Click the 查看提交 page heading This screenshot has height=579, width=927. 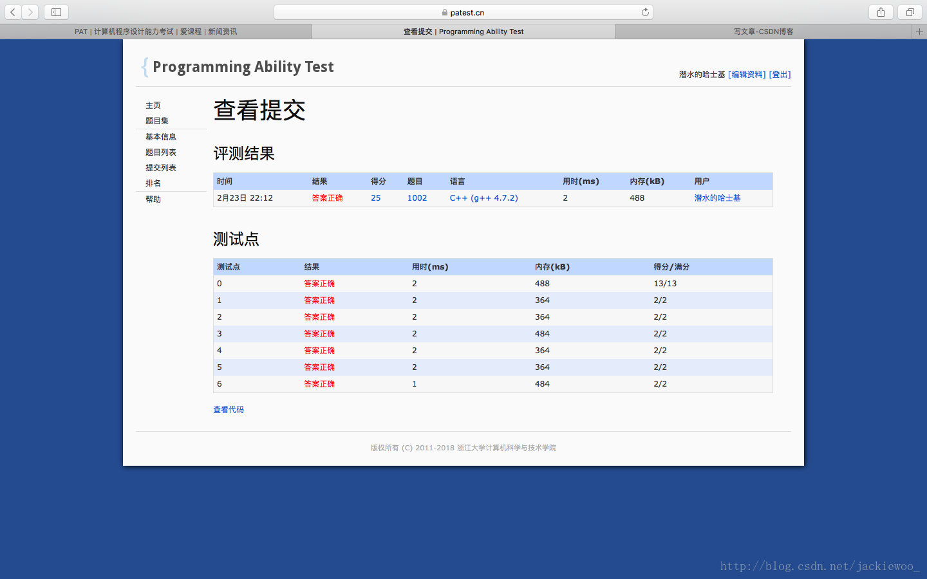click(259, 111)
